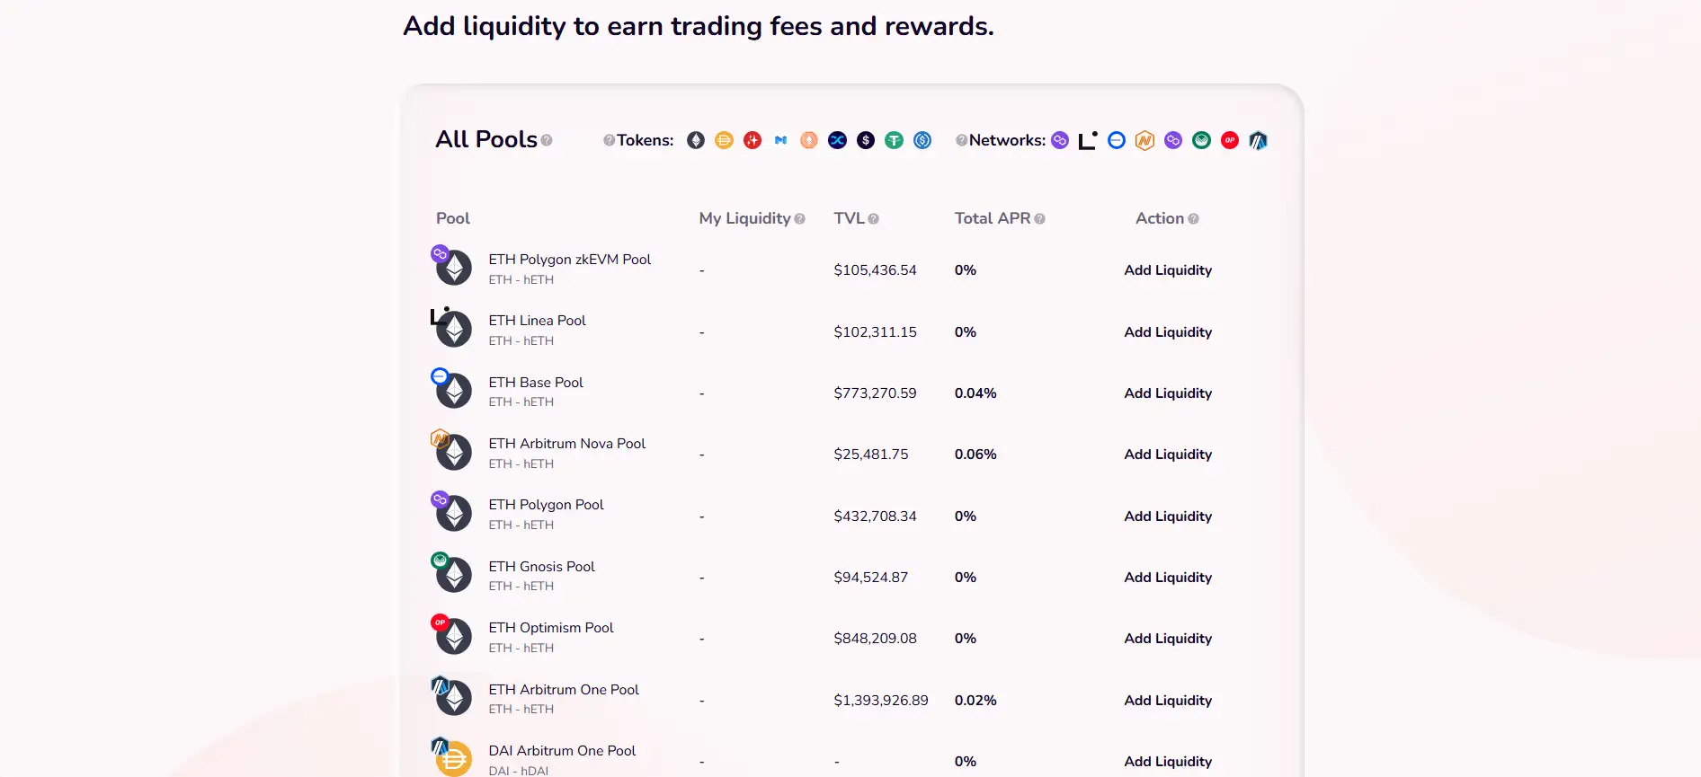1701x777 pixels.
Task: Choose Arbitrum Nova in the Networks filter
Action: 1144,140
